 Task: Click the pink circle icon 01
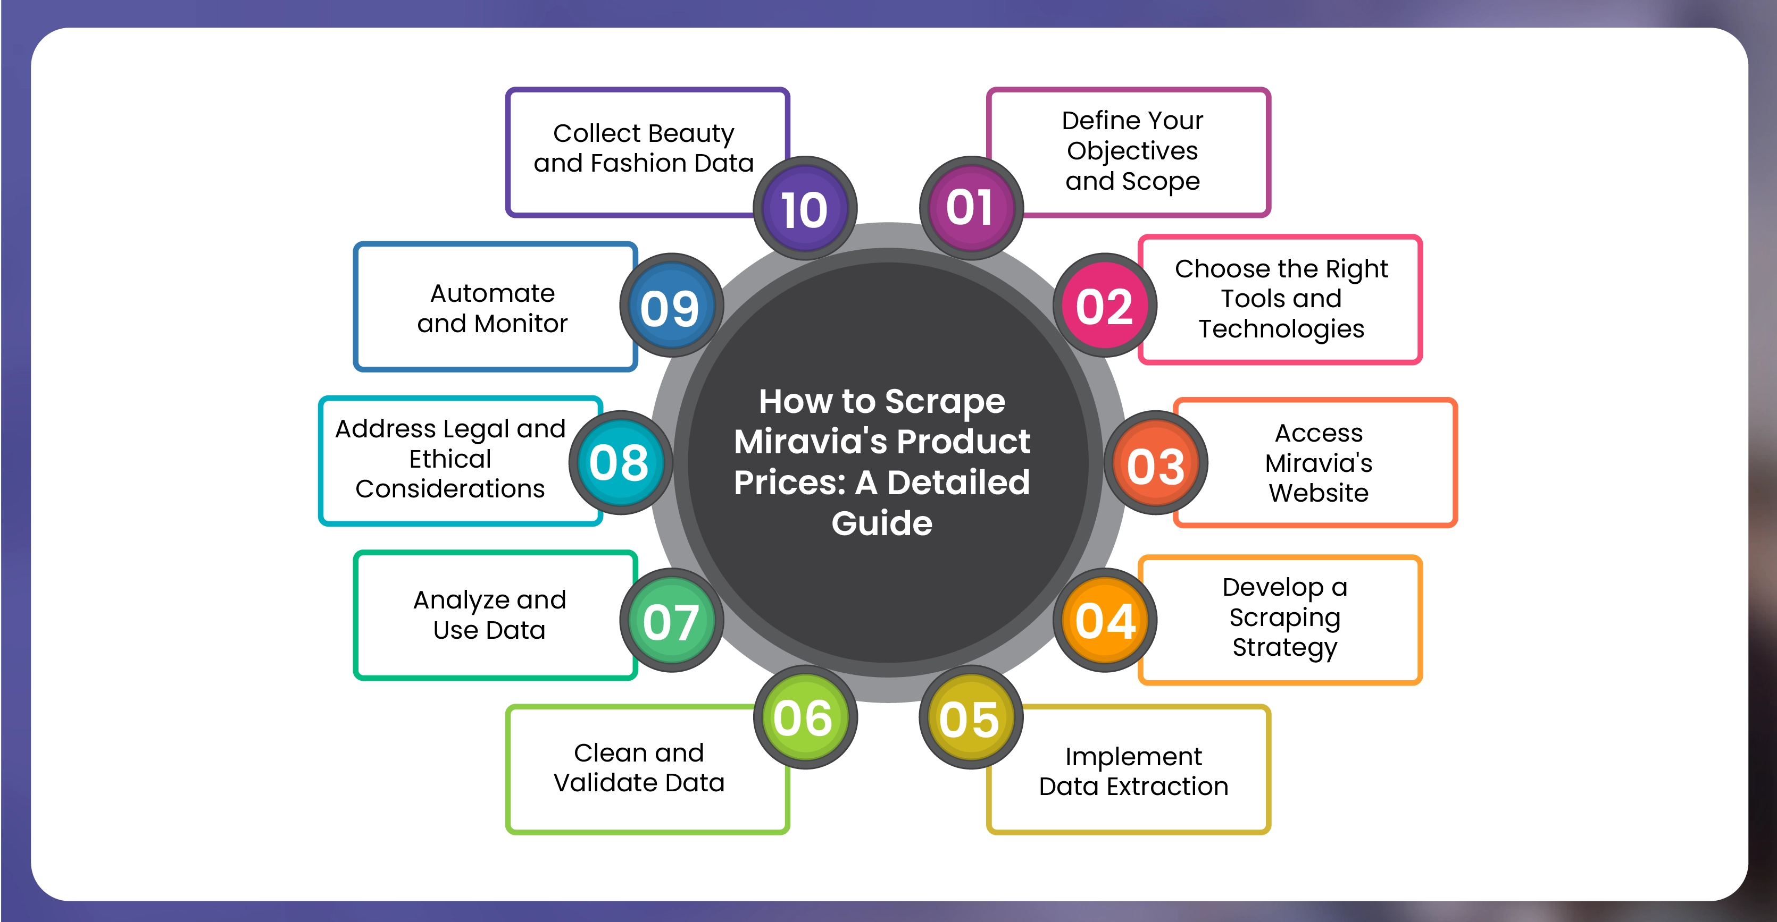pyautogui.click(x=965, y=201)
